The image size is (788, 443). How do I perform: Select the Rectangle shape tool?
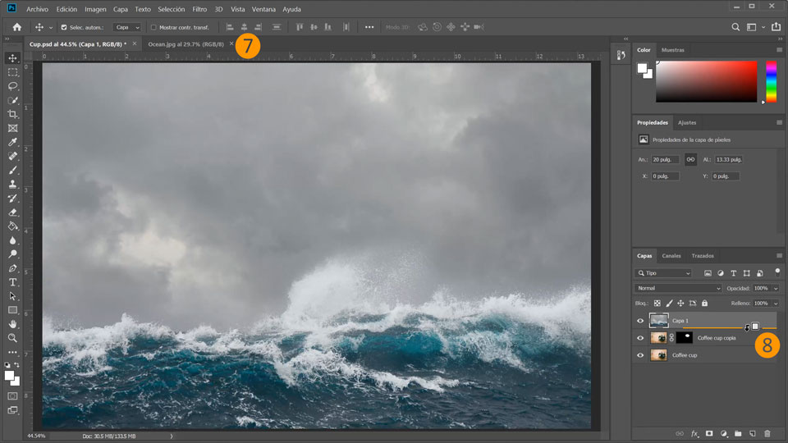point(12,310)
